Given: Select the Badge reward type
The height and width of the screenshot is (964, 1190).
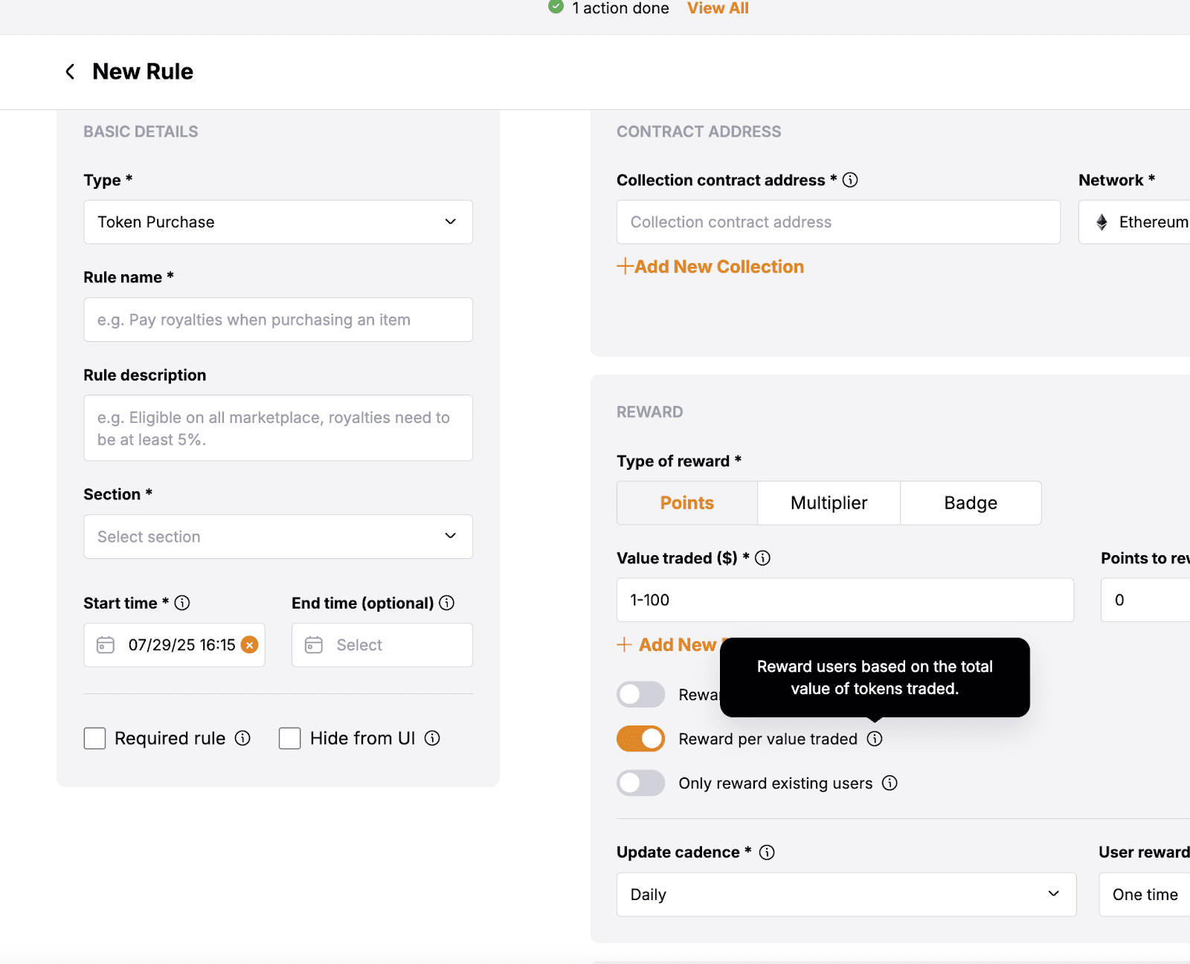Looking at the screenshot, I should [x=971, y=503].
